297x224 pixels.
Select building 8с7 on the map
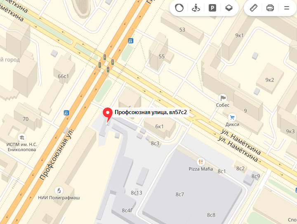tap(179, 194)
